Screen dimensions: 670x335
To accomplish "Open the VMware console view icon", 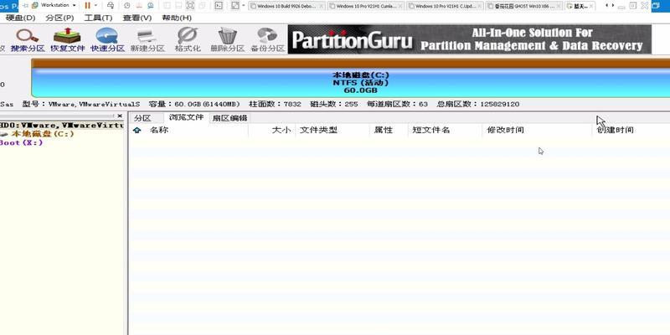I will tap(219, 6).
